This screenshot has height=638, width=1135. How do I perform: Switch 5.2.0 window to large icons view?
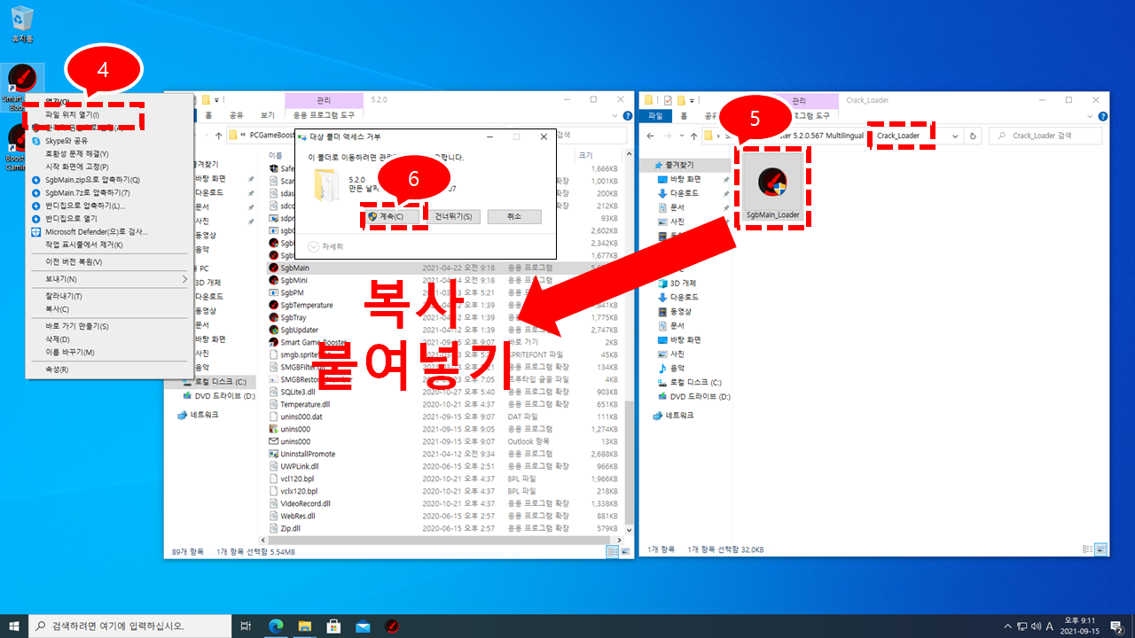tap(623, 551)
